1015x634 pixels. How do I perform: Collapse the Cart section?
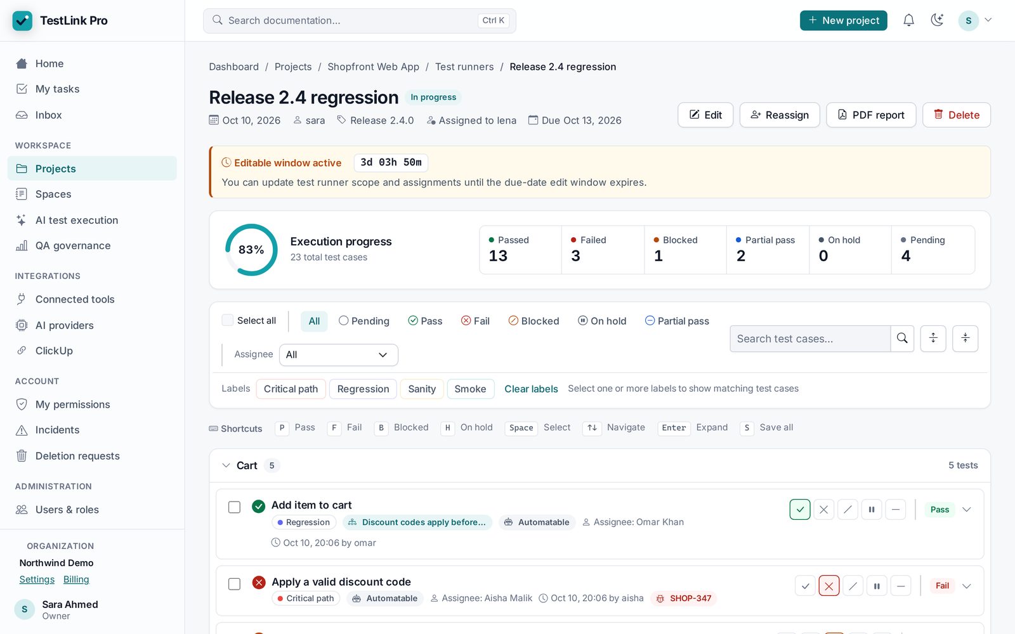coord(226,465)
